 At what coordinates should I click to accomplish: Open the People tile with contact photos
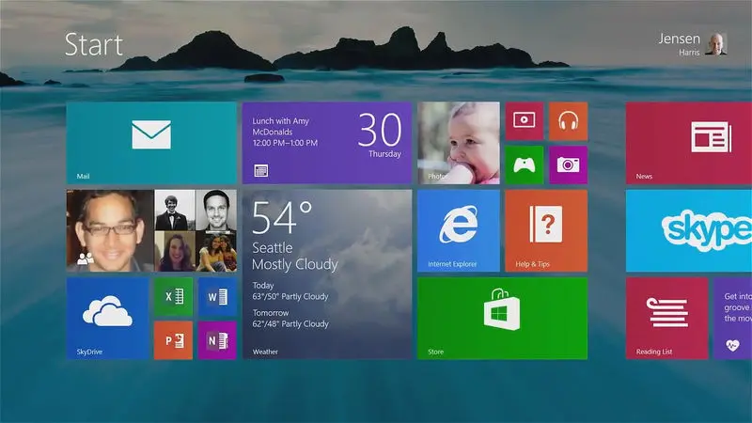(151, 230)
